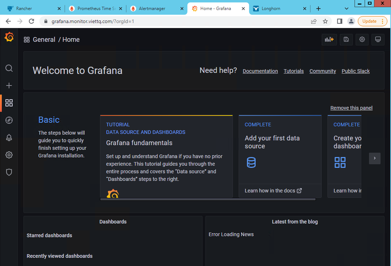391x266 pixels.
Task: Open the Explore compass icon
Action: click(9, 120)
